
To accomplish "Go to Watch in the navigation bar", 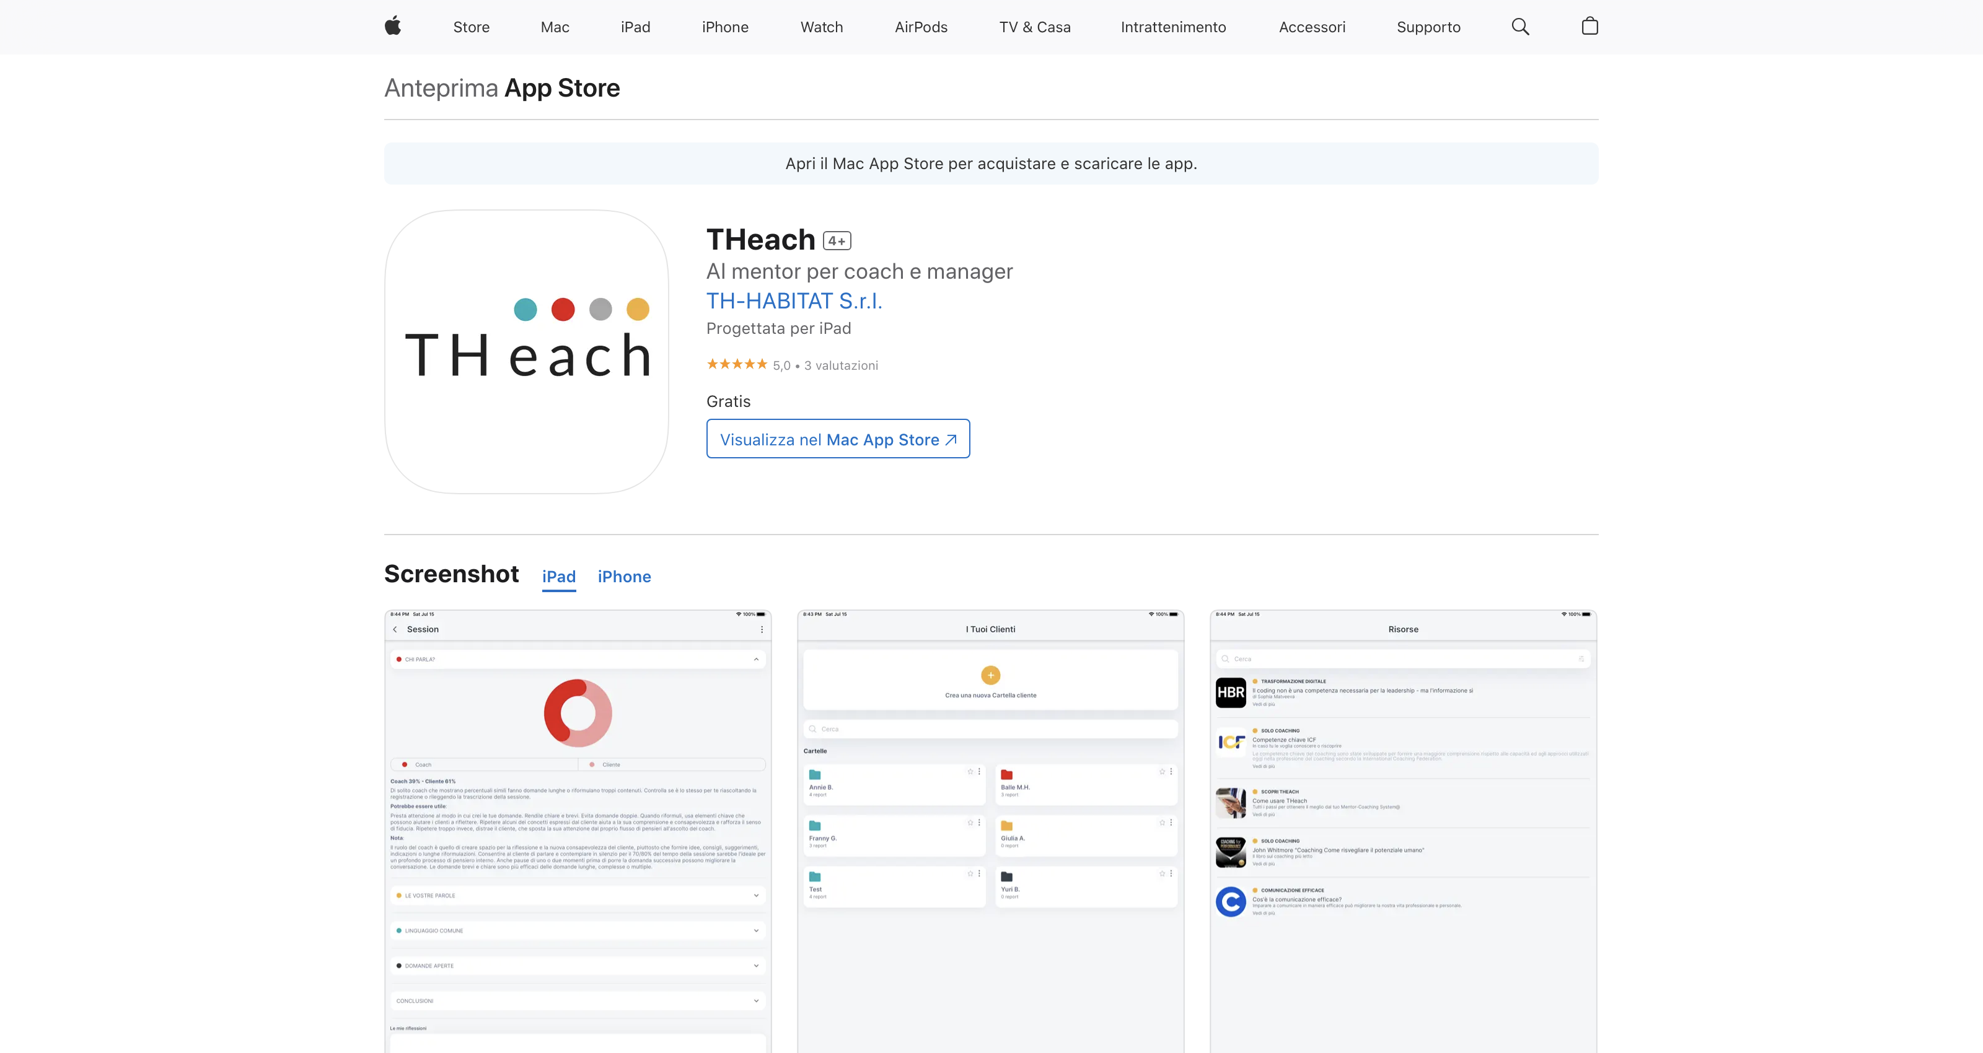I will (x=821, y=27).
